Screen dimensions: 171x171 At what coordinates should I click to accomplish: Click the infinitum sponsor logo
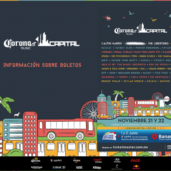[37, 167]
